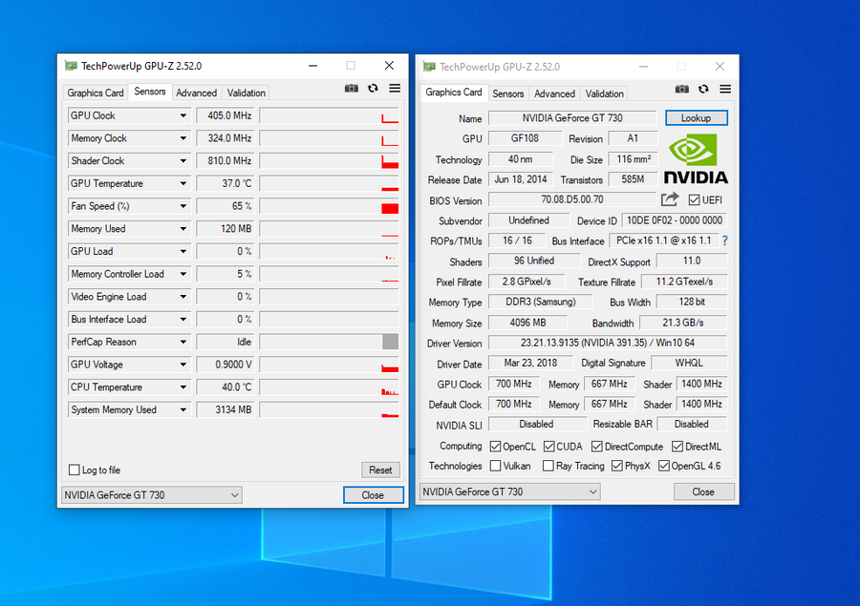Open Fan Speed (%) sensor dropdown arrow
This screenshot has width=860, height=606.
pyautogui.click(x=183, y=206)
